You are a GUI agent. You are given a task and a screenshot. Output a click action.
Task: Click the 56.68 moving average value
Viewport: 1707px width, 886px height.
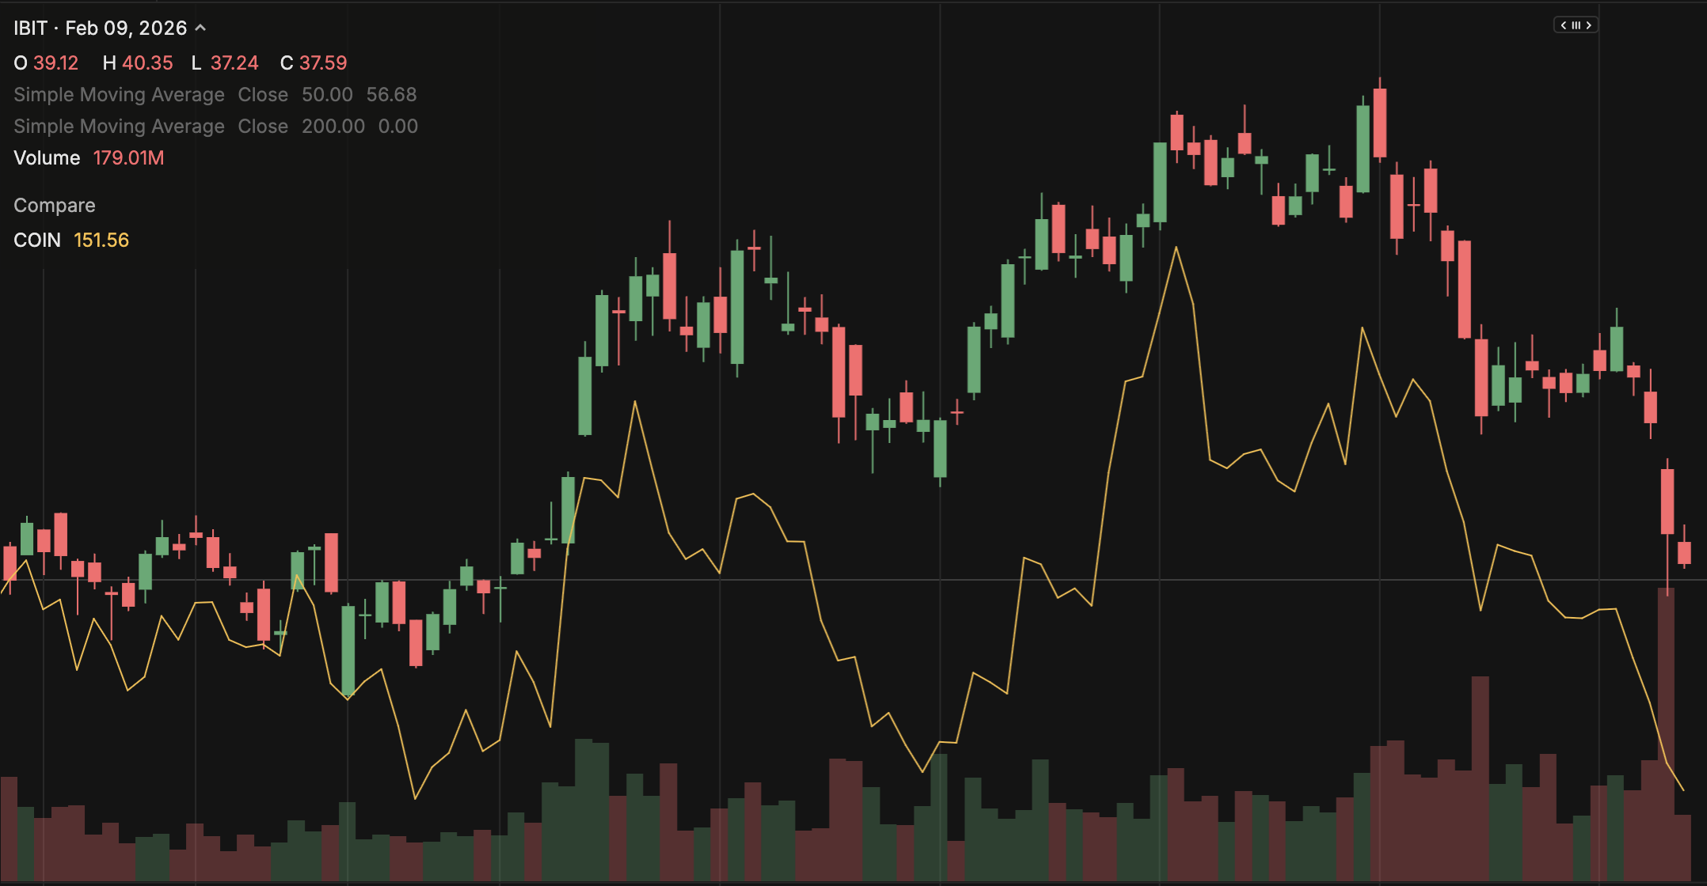tap(391, 95)
